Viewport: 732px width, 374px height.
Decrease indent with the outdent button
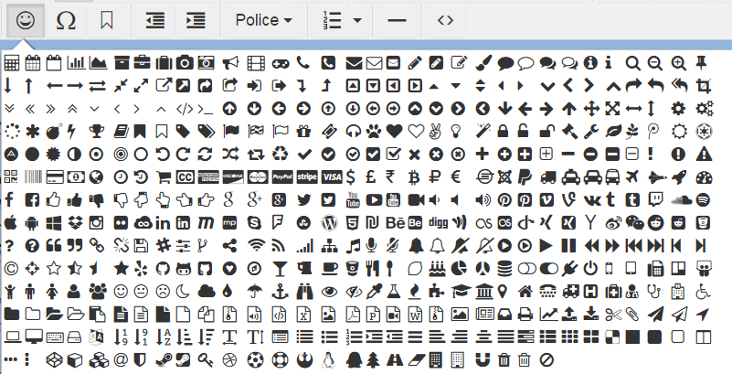155,20
